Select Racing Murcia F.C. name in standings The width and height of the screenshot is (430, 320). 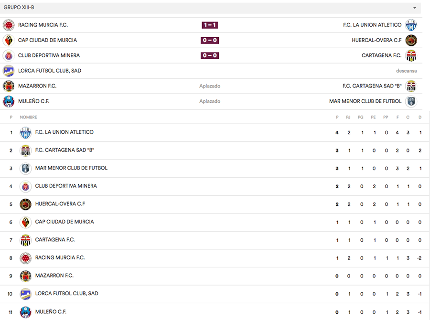point(60,257)
